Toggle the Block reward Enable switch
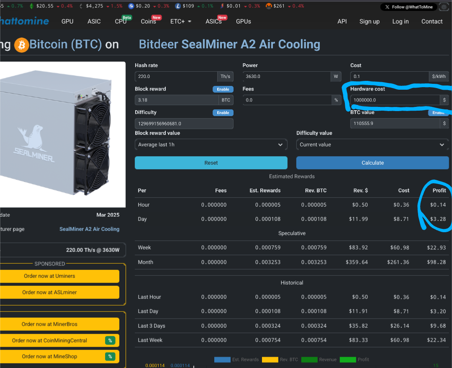 [223, 89]
